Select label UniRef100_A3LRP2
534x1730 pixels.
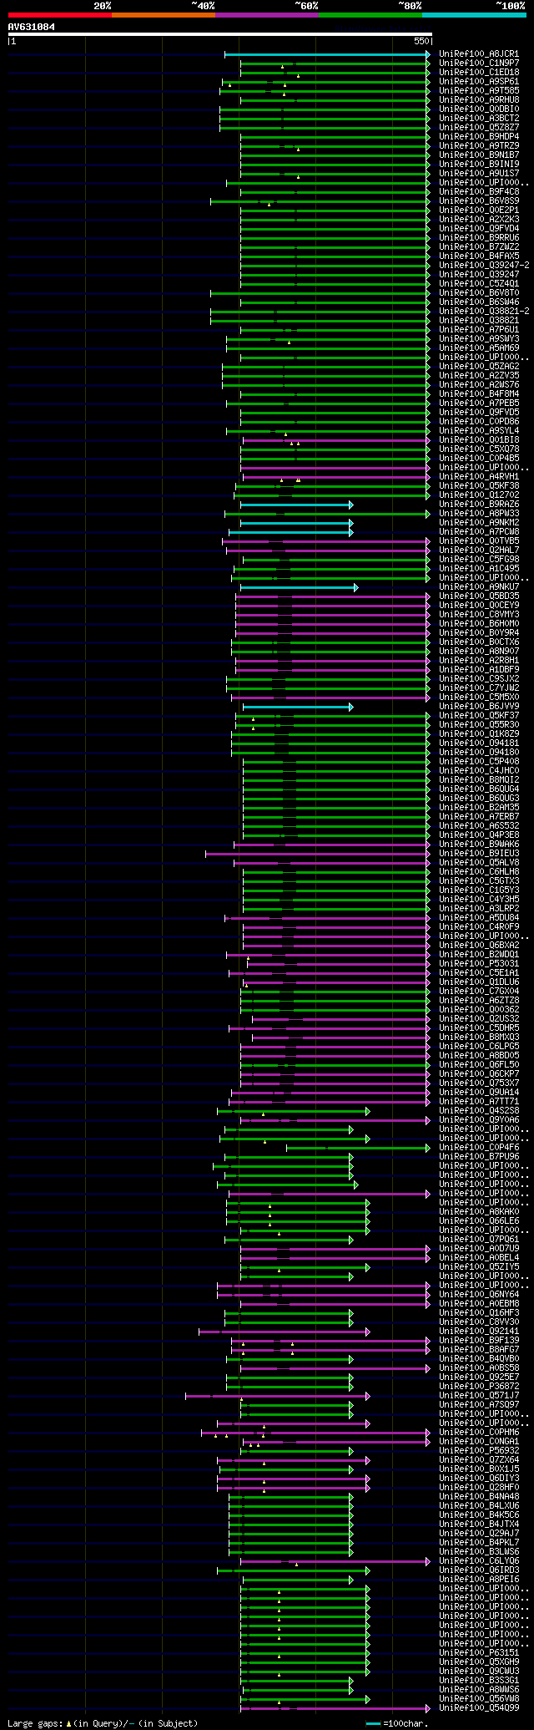point(479,909)
